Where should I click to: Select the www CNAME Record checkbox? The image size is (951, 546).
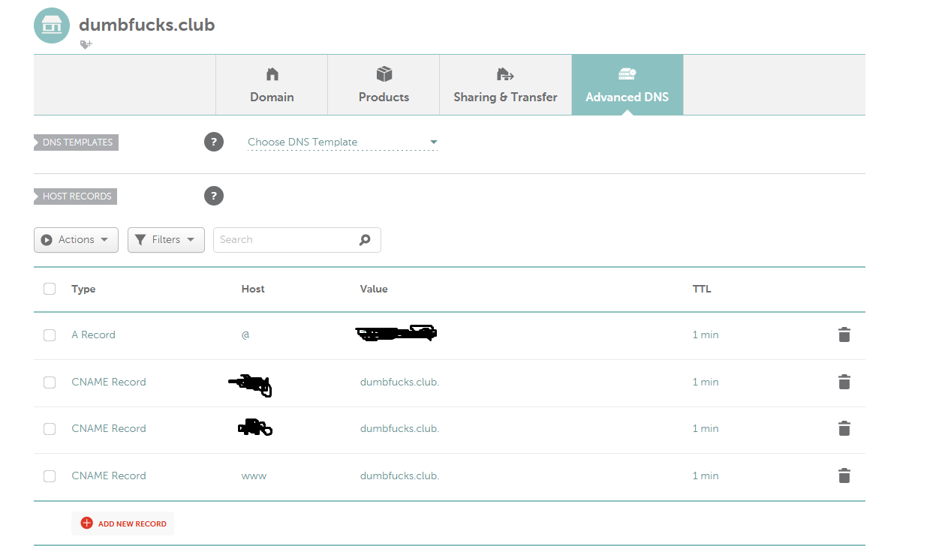[x=50, y=475]
